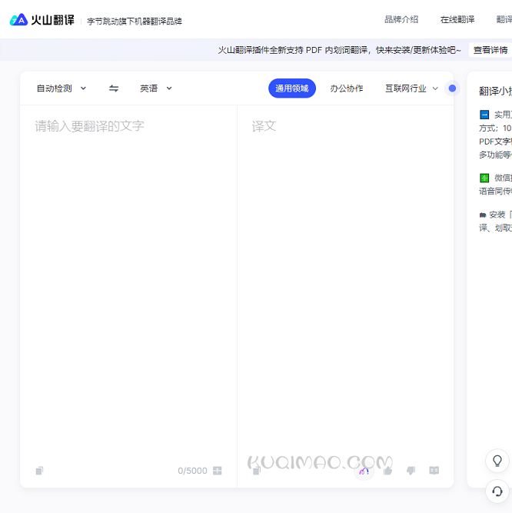512x513 pixels.
Task: Give thumbs up to the translation
Action: tap(387, 471)
